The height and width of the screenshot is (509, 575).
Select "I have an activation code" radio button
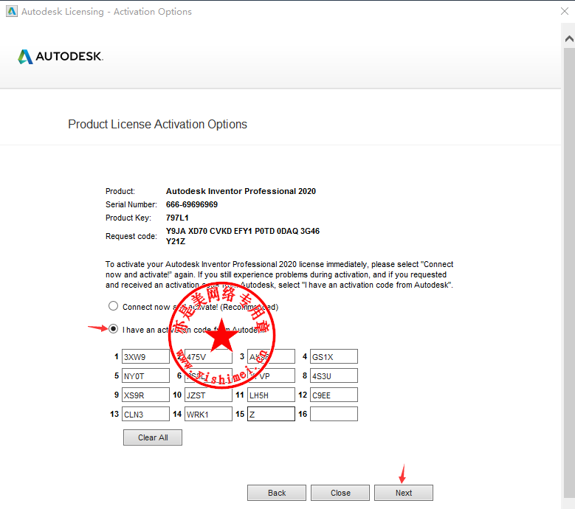[113, 329]
